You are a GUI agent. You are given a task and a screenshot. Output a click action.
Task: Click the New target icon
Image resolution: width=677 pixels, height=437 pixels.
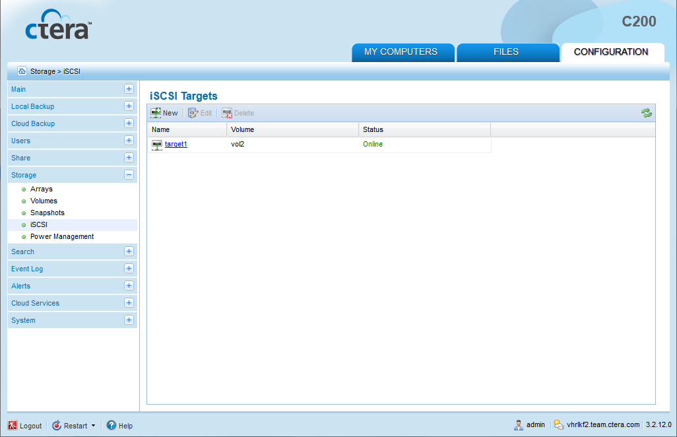point(156,113)
